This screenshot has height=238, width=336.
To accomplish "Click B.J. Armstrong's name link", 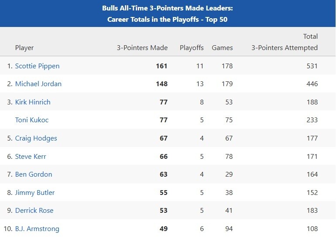I will pyautogui.click(x=37, y=229).
